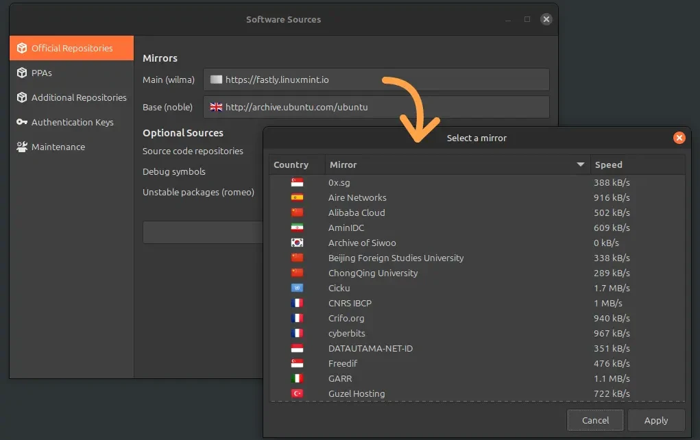The height and width of the screenshot is (440, 700).
Task: Apply the selected mirror
Action: tap(656, 420)
